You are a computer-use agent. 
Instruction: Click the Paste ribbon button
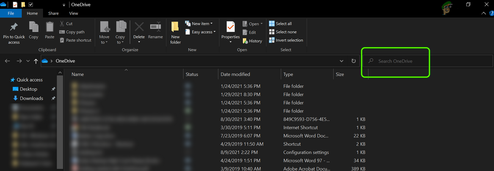point(50,30)
